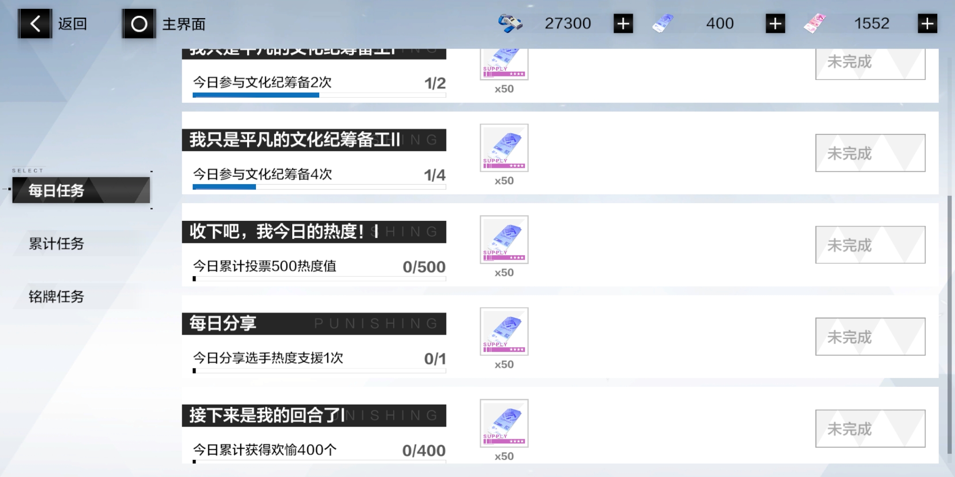
Task: Switch to the 累计任务 tab
Action: (57, 243)
